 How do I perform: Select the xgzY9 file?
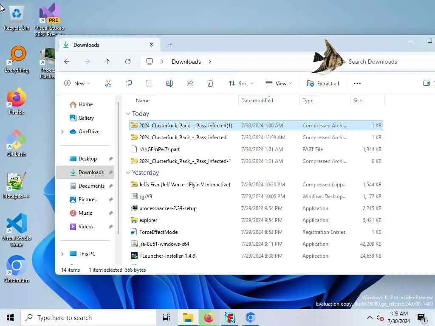coord(256,197)
